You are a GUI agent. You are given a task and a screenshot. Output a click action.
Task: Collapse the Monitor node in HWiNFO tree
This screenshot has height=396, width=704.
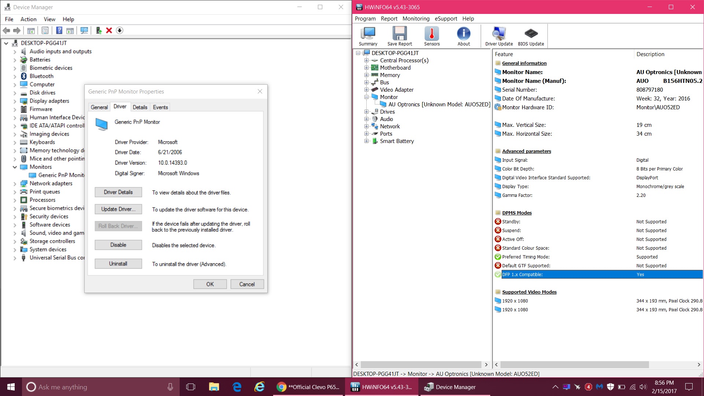click(366, 97)
